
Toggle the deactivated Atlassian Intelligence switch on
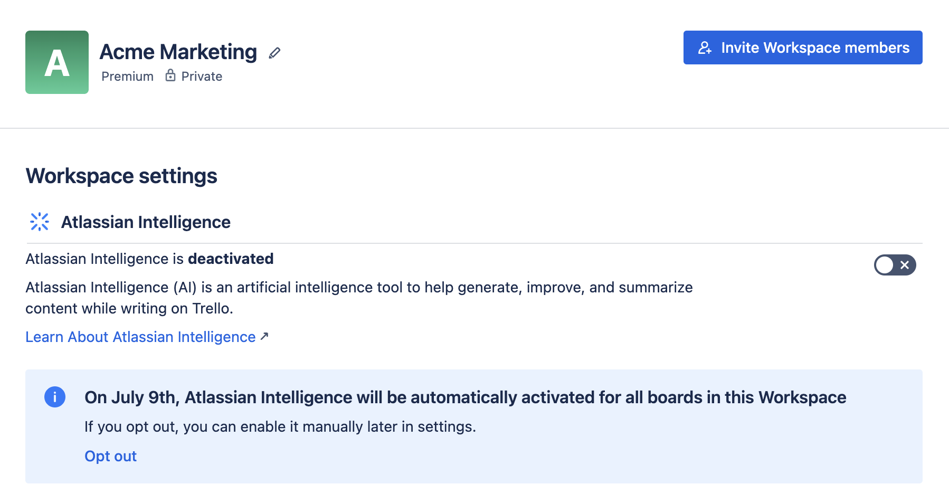895,265
